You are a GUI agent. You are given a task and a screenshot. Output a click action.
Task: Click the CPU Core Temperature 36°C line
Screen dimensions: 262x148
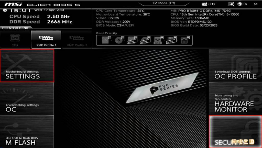pos(120,11)
